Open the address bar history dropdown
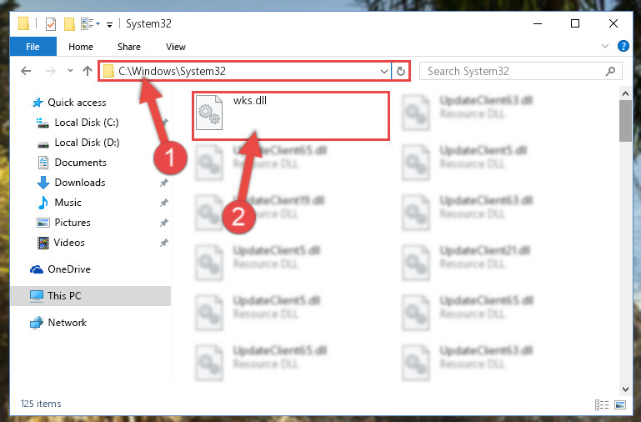This screenshot has height=422, width=641. [384, 71]
